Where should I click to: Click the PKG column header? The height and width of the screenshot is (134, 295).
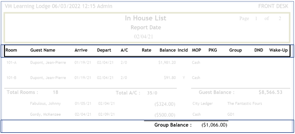213,50
